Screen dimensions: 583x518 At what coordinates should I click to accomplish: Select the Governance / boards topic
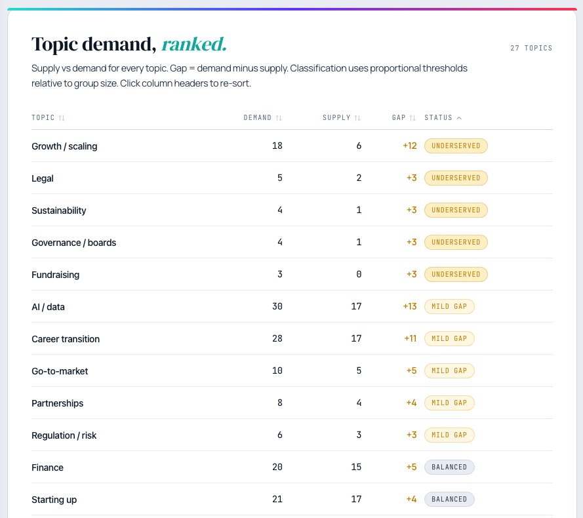tap(73, 243)
